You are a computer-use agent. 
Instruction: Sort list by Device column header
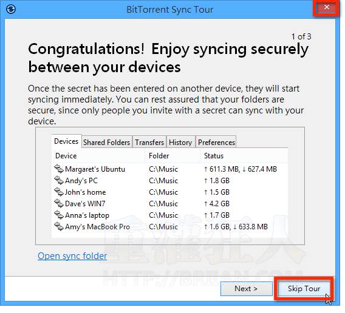[x=98, y=156]
